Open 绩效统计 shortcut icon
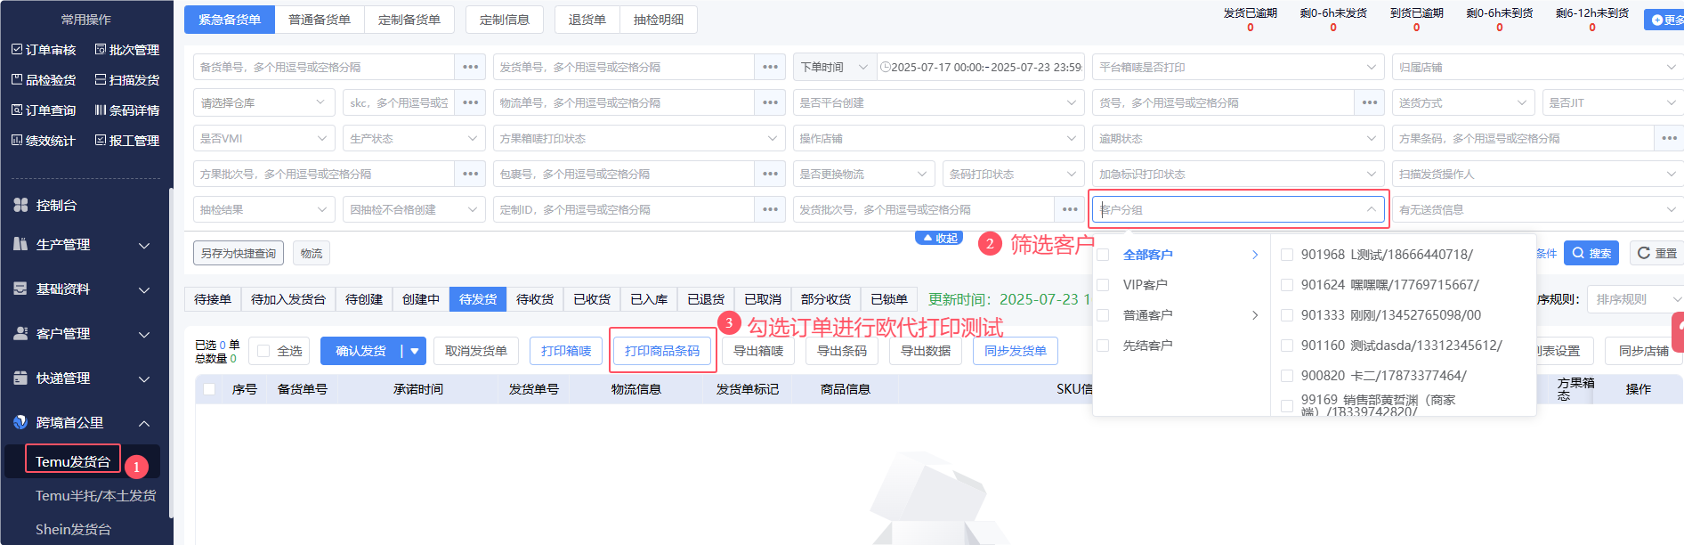The width and height of the screenshot is (1684, 545). 16,140
